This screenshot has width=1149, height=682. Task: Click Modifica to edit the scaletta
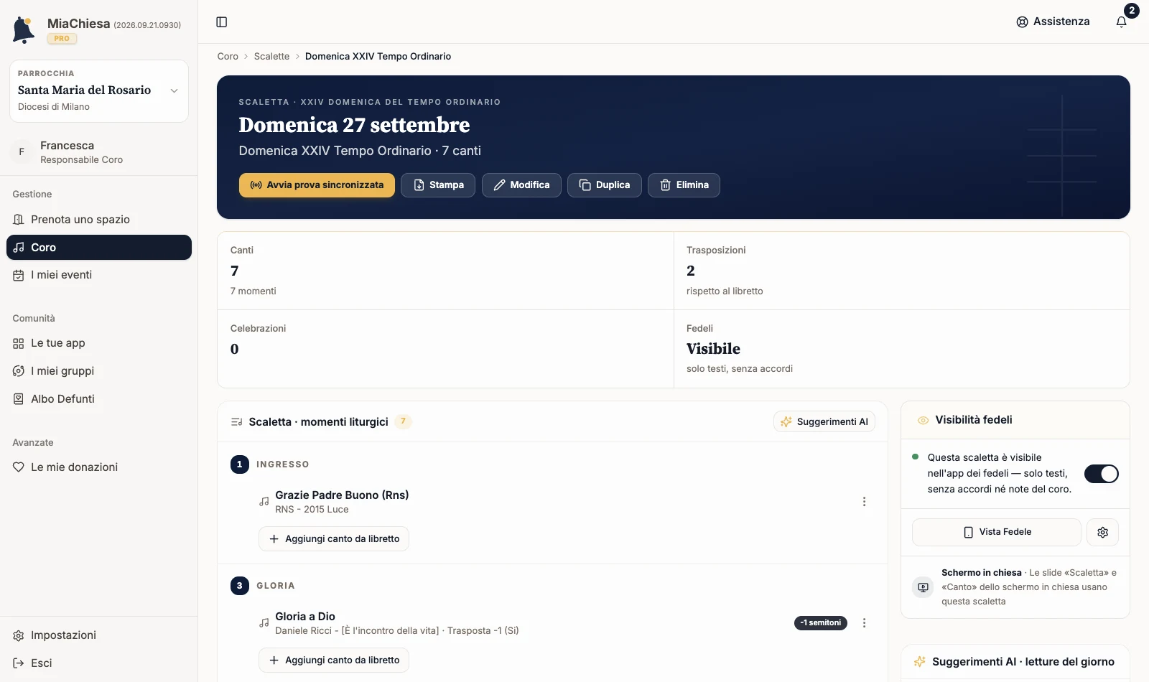pos(521,185)
